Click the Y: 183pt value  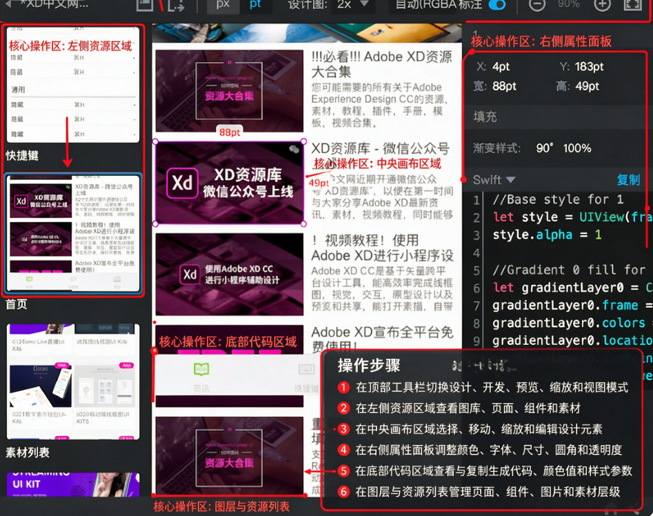point(590,67)
